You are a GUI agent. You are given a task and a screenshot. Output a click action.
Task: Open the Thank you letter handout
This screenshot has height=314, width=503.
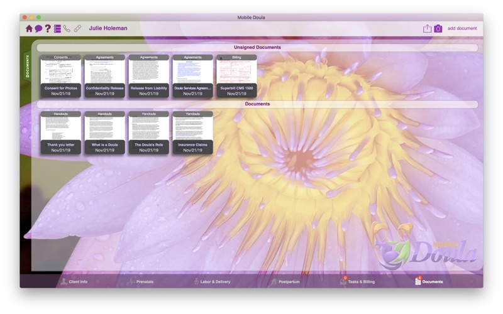tap(60, 133)
